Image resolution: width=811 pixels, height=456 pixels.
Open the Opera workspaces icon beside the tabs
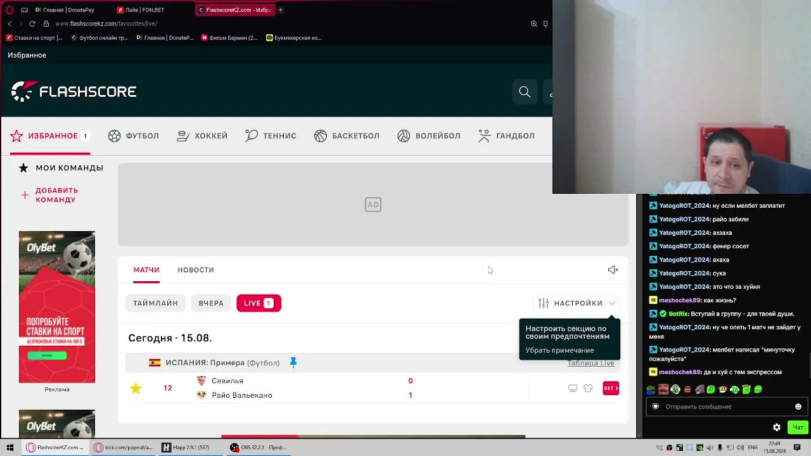(x=24, y=10)
